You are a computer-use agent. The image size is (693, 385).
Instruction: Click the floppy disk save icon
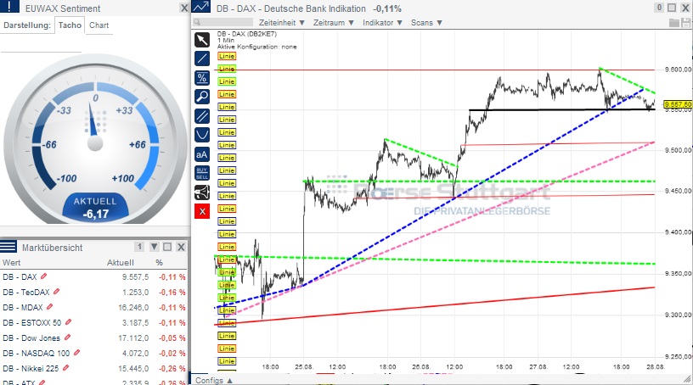tap(686, 23)
